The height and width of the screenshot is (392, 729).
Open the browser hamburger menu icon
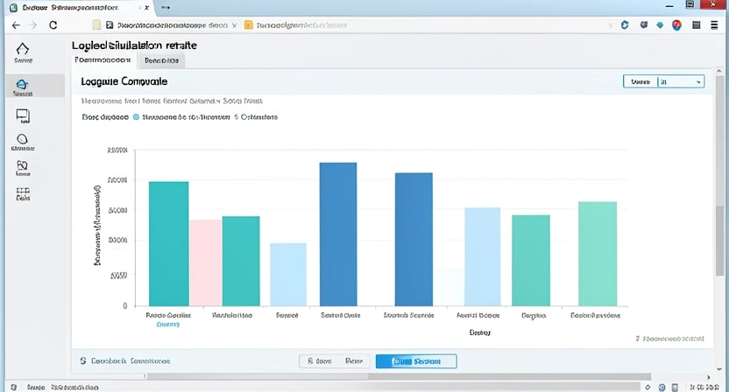click(697, 25)
